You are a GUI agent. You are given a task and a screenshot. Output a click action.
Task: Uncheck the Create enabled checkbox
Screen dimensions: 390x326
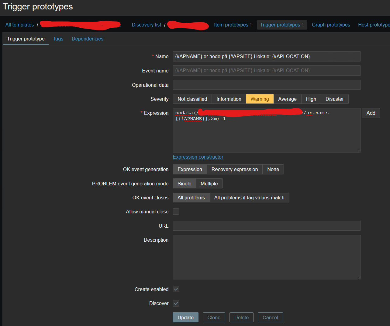176,289
